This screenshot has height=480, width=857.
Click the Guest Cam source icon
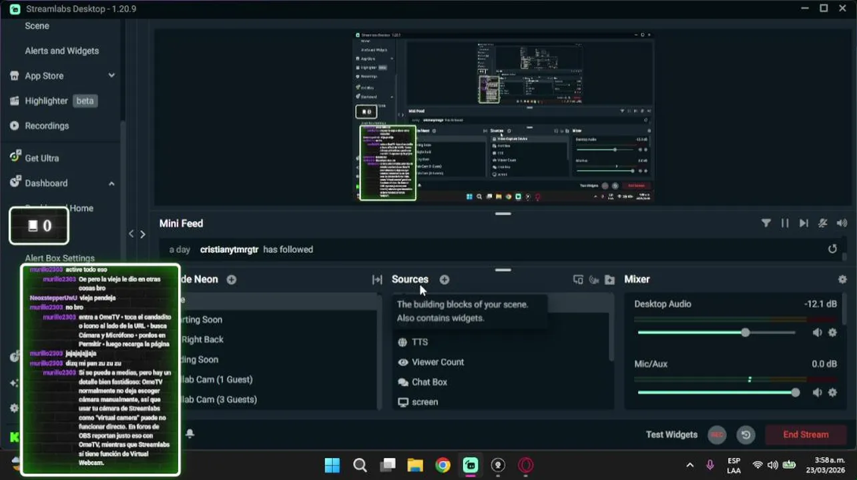[x=594, y=280]
